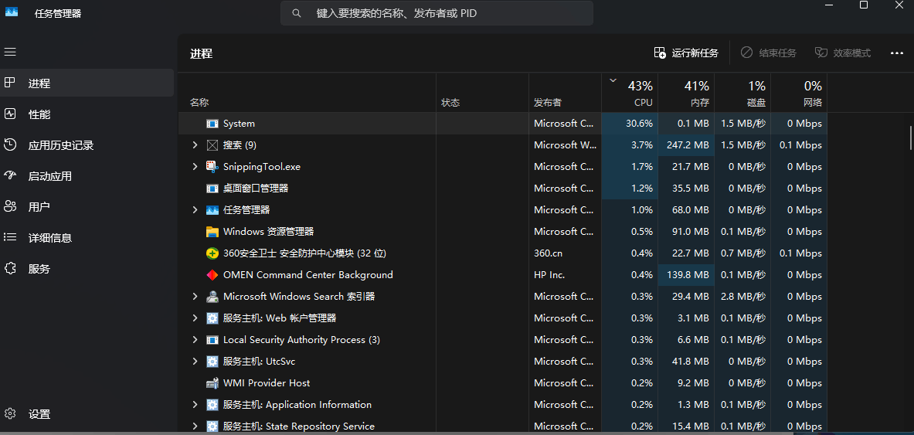Sort by the 磁盘 column header

coord(742,93)
